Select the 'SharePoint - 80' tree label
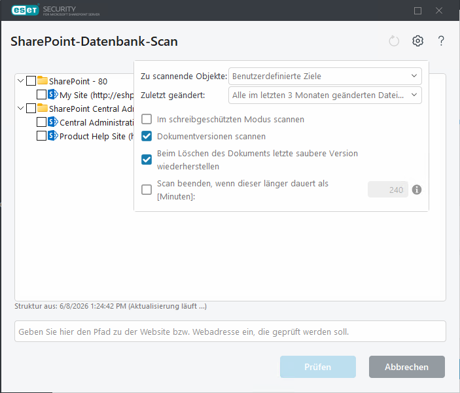The image size is (460, 393). (78, 81)
